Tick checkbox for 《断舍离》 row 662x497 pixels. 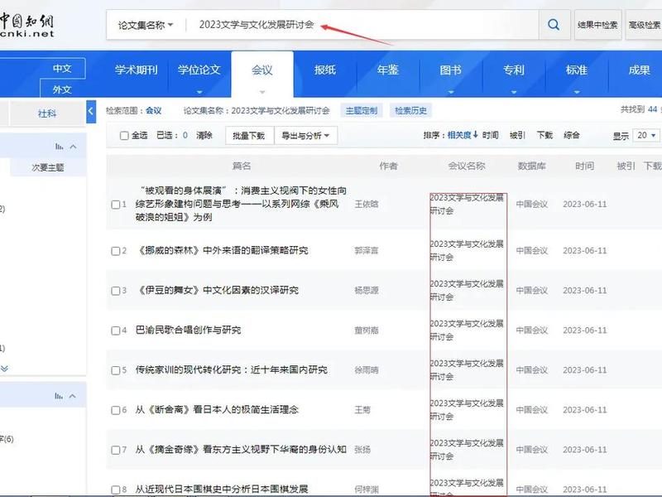[115, 410]
